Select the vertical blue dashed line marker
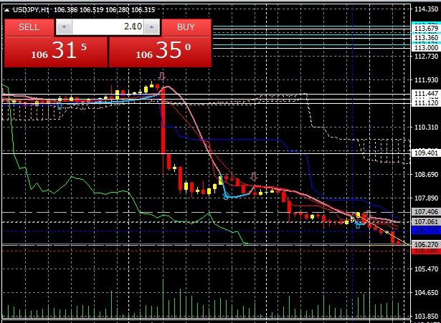 click(353, 160)
